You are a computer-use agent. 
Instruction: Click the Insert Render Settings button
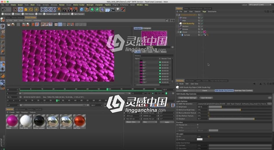[187, 98]
